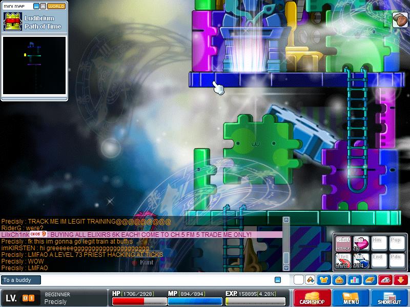Click the red key settings icon
This screenshot has height=307, width=410.
pos(385,280)
